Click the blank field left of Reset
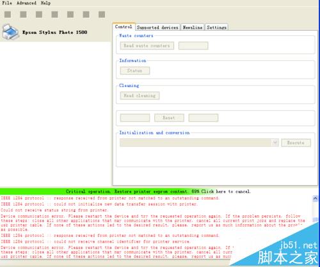 135,118
